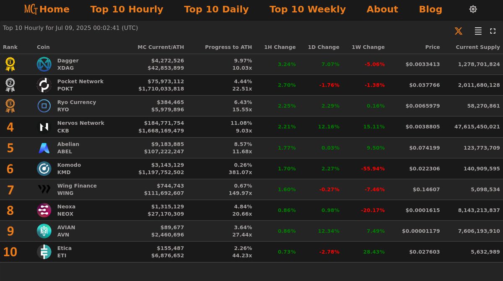
Task: Click the MC logo icon beside Home
Action: click(31, 9)
